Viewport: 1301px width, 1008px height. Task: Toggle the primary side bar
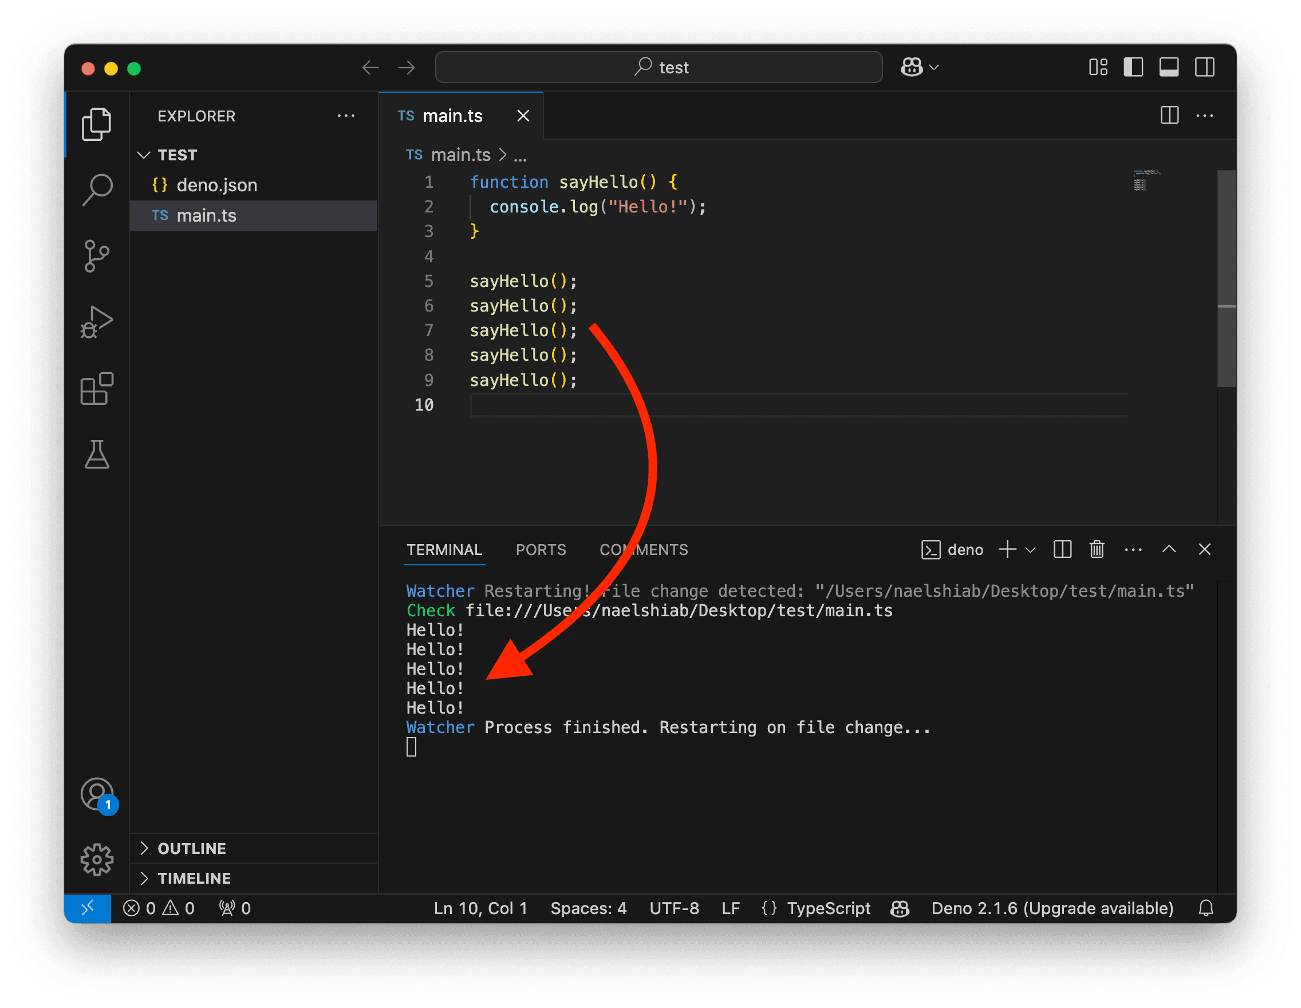[x=1134, y=68]
